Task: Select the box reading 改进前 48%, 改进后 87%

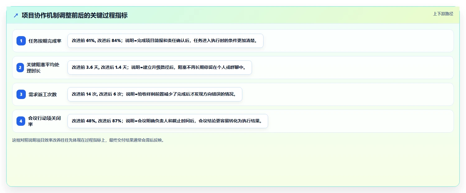Action: (168, 121)
